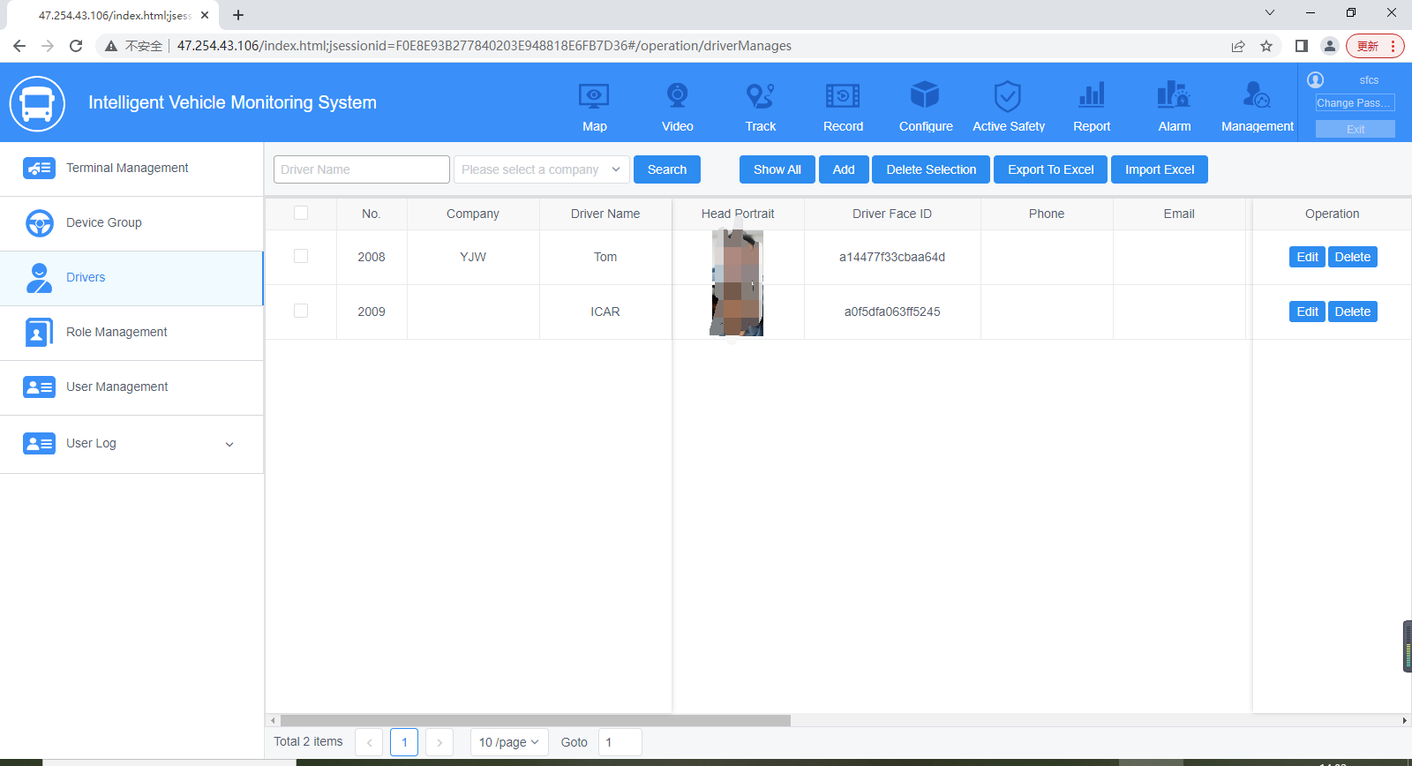1412x766 pixels.
Task: Open the Track module icon
Action: tap(760, 95)
